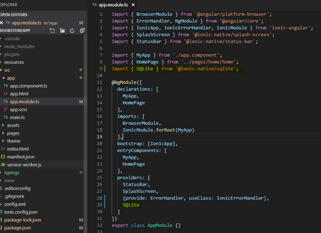Image resolution: width=321 pixels, height=233 pixels.
Task: Expand the assets folder
Action: click(13, 125)
